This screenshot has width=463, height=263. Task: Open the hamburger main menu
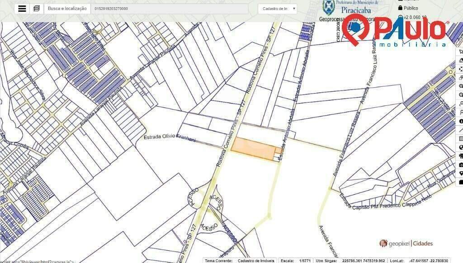pos(22,9)
